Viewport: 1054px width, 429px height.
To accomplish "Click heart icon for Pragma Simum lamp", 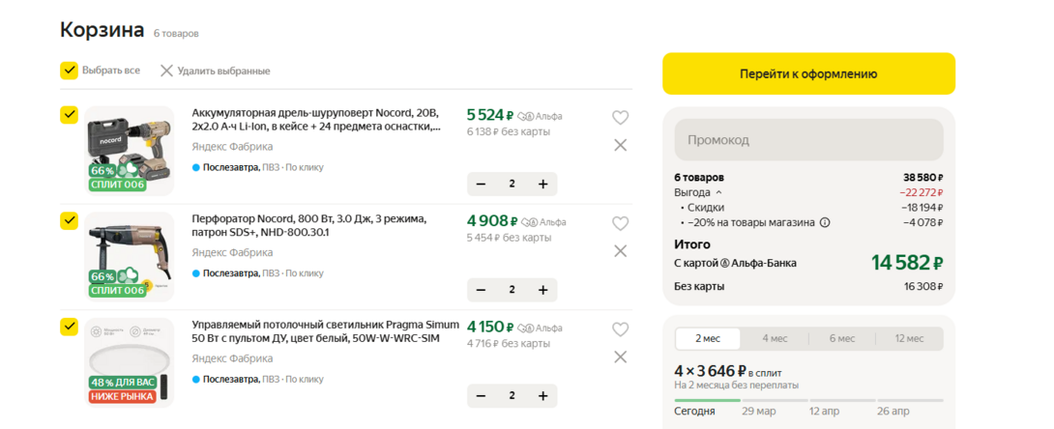I will pos(620,329).
